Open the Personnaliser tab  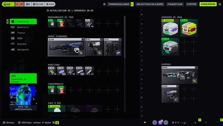tap(119, 4)
